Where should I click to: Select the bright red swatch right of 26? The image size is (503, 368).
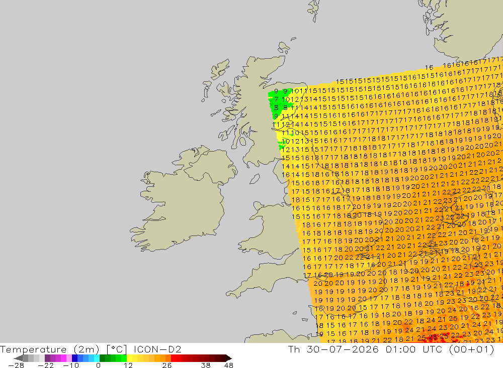tap(174, 358)
